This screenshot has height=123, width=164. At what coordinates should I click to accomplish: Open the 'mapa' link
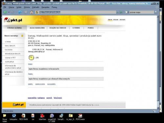point(30,64)
